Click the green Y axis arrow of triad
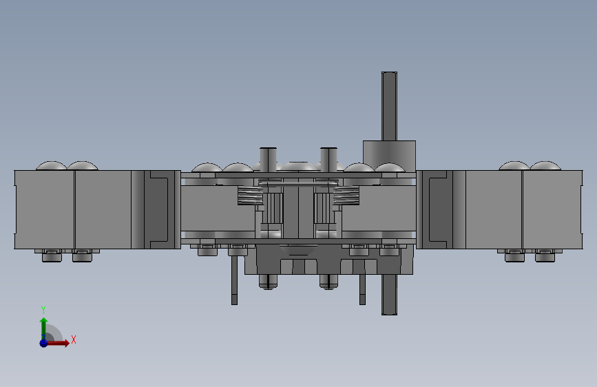Image resolution: width=597 pixels, height=387 pixels. point(43,328)
